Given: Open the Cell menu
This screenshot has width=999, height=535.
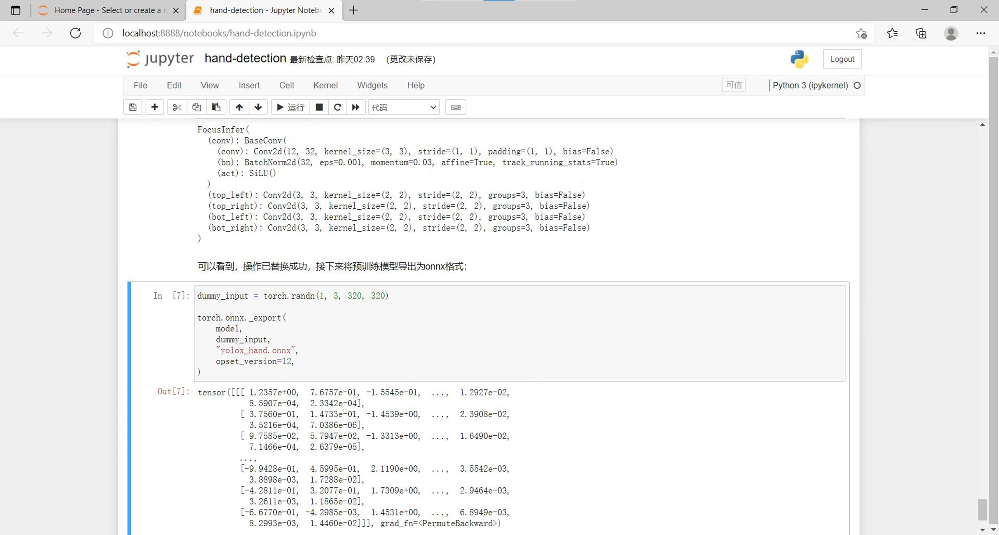Looking at the screenshot, I should pos(286,85).
